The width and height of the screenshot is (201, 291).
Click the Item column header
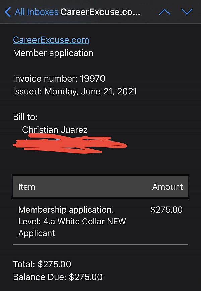click(27, 187)
